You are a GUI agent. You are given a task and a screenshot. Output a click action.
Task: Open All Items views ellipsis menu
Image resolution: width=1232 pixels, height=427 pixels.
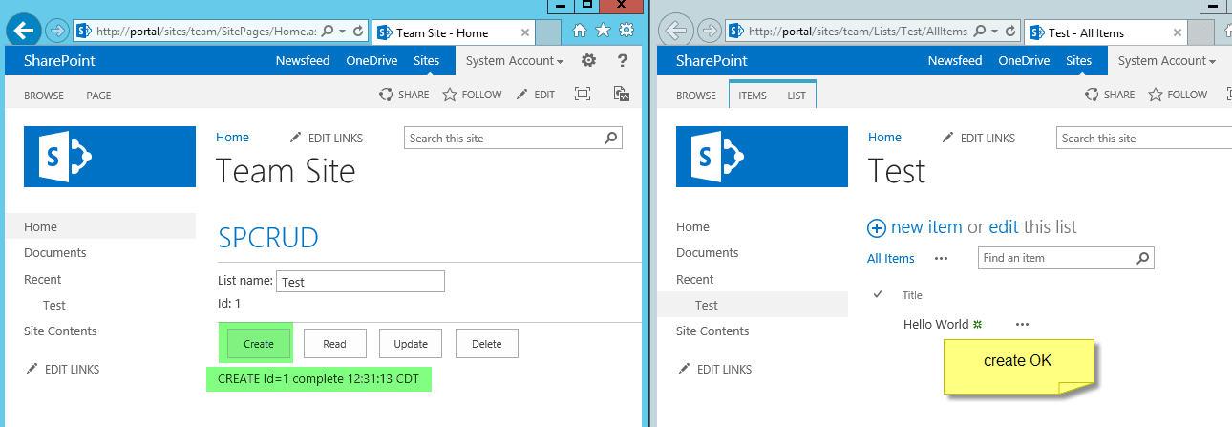coord(941,258)
